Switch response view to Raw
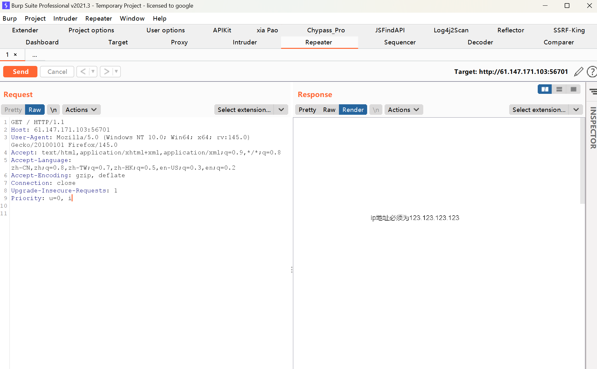 click(x=329, y=110)
